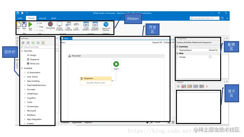Click Expand All in the designer
The height and width of the screenshot is (137, 244).
click(157, 42)
